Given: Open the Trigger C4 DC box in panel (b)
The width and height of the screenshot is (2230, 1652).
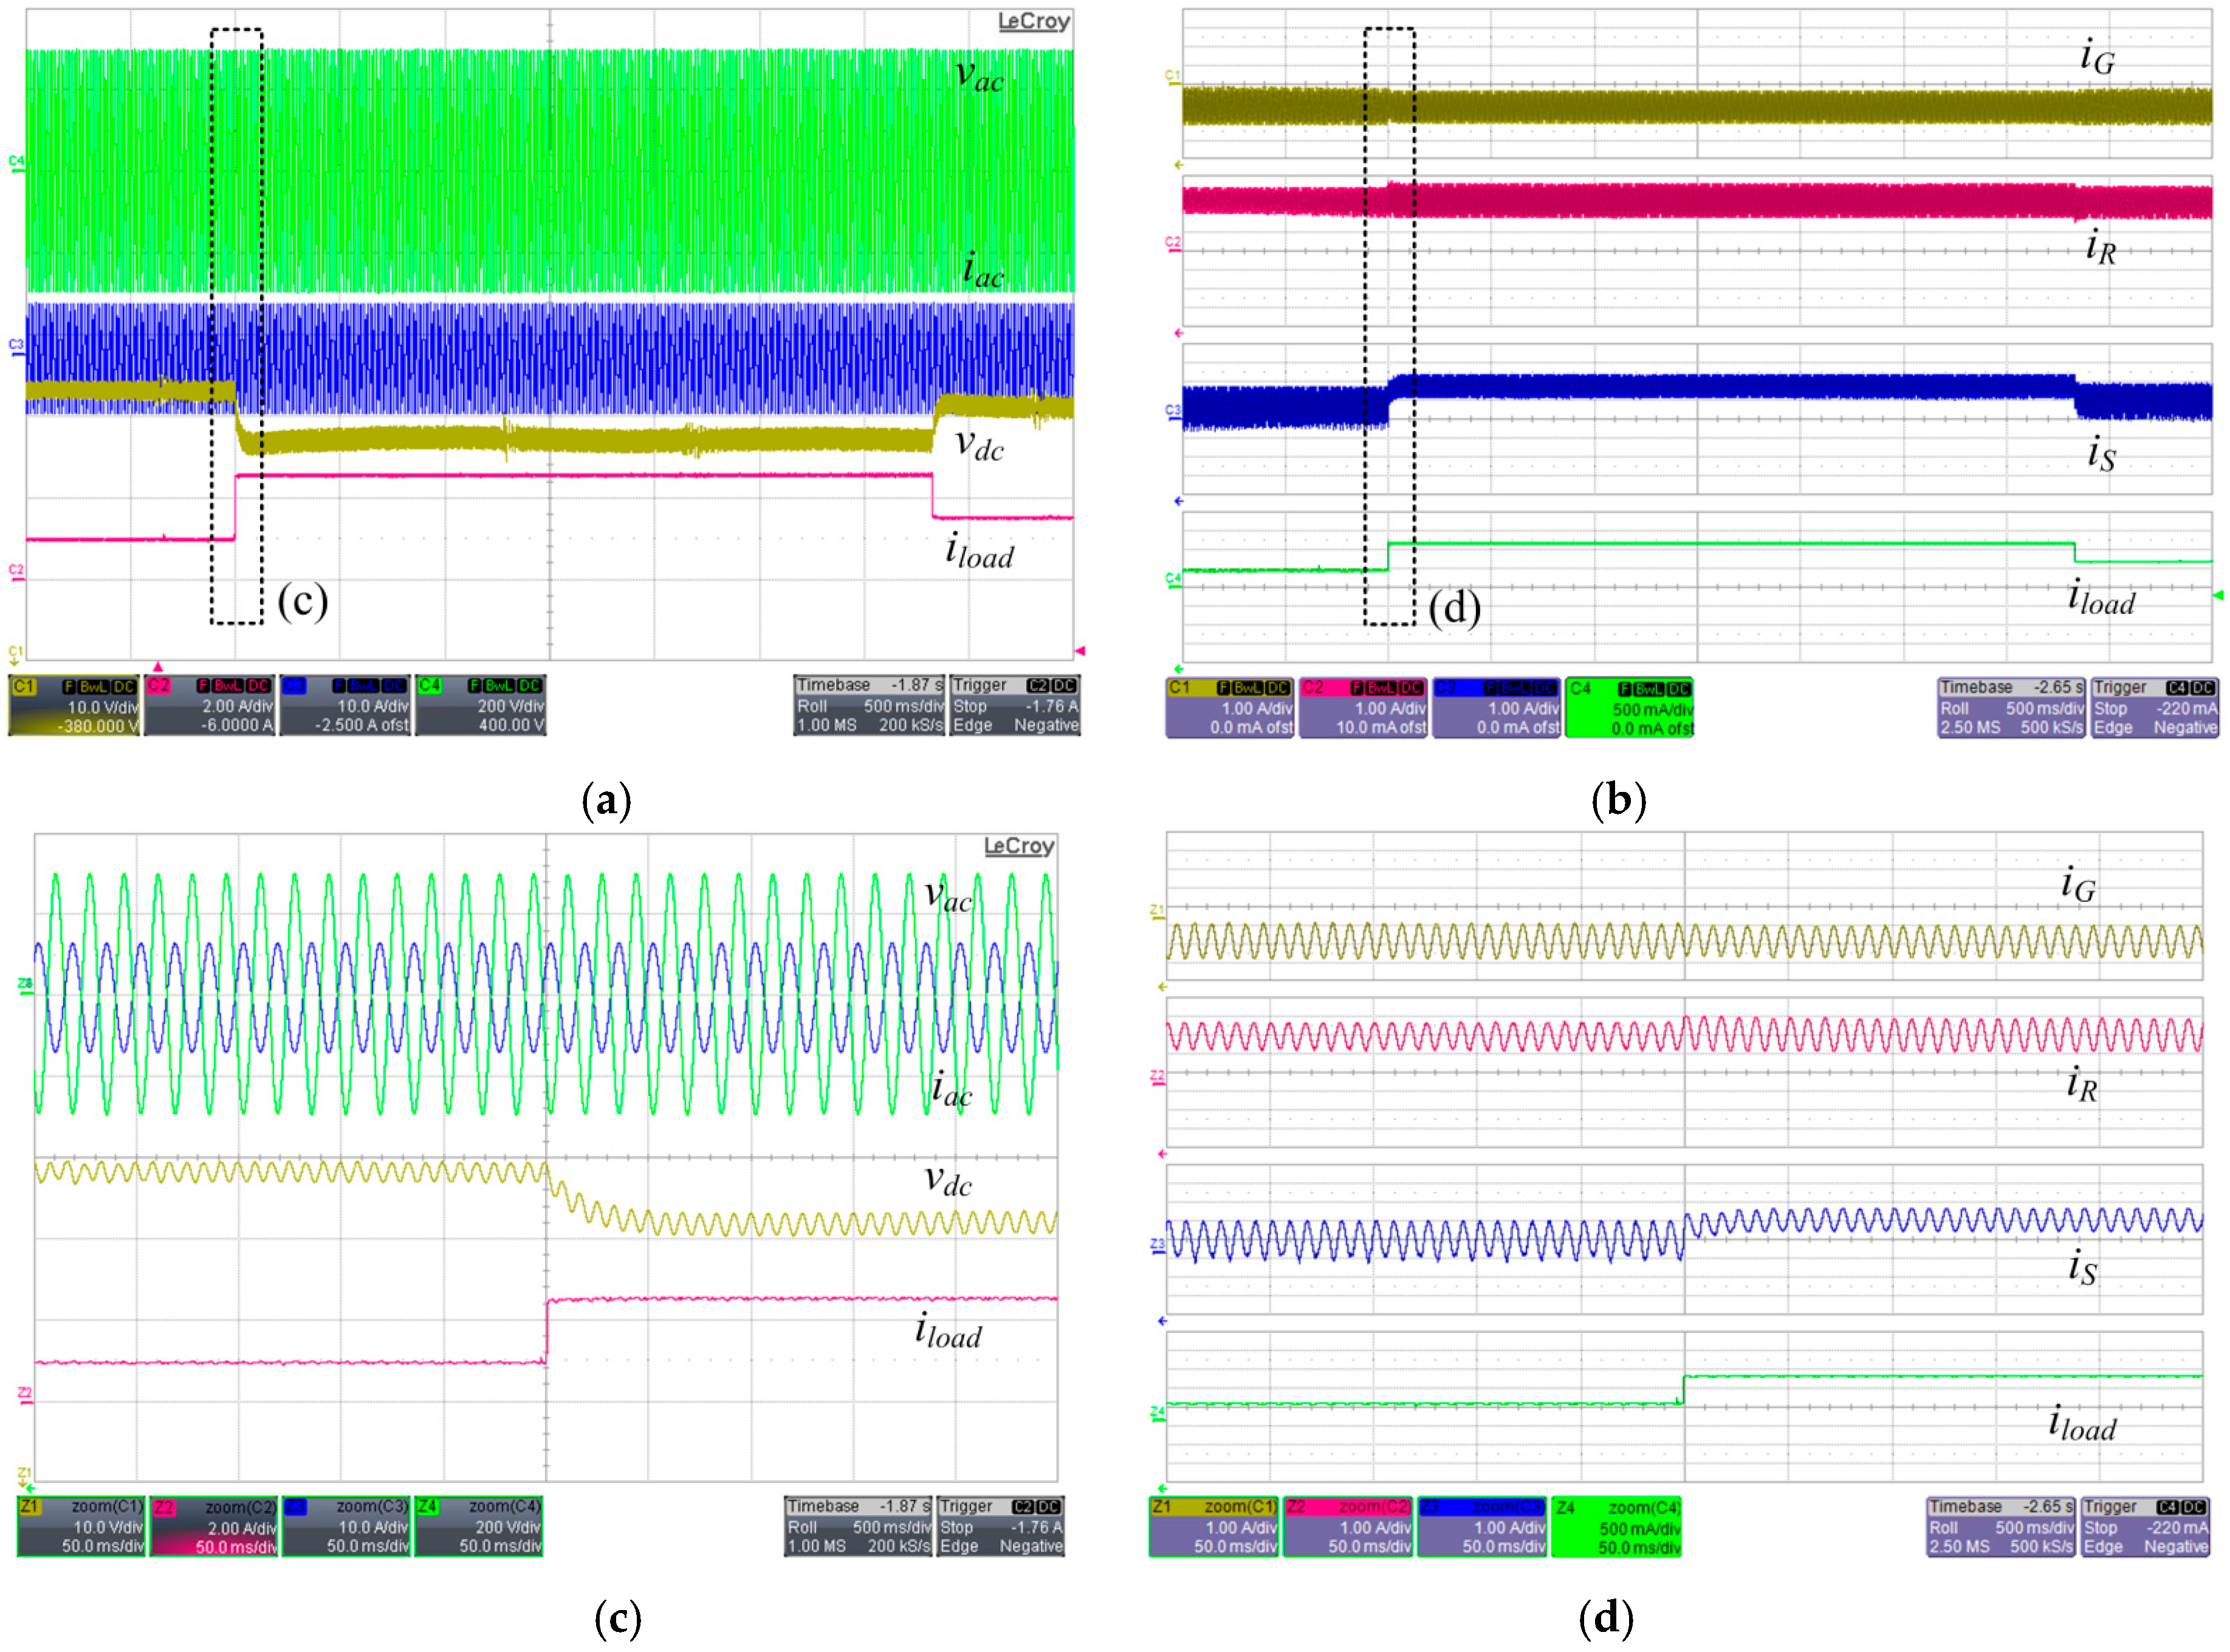Looking at the screenshot, I should (x=2154, y=707).
